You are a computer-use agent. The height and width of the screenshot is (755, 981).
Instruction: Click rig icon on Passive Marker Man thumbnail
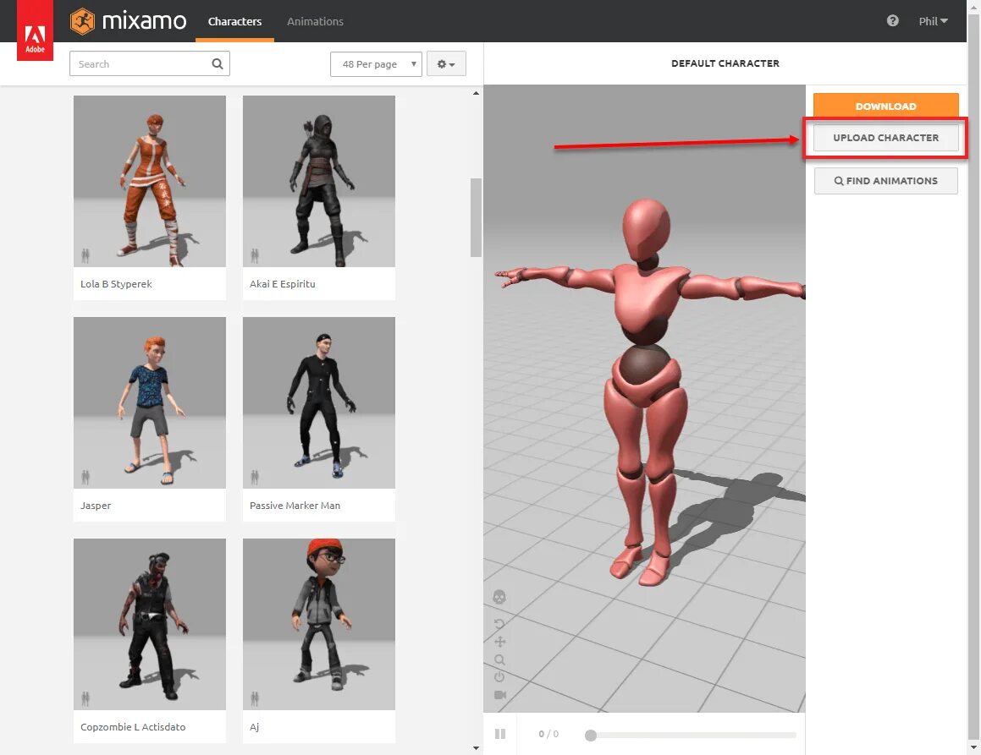pyautogui.click(x=255, y=477)
